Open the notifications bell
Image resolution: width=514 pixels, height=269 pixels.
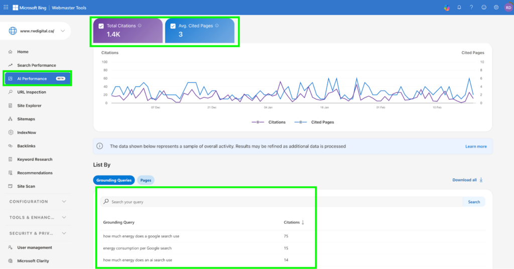[x=459, y=7]
